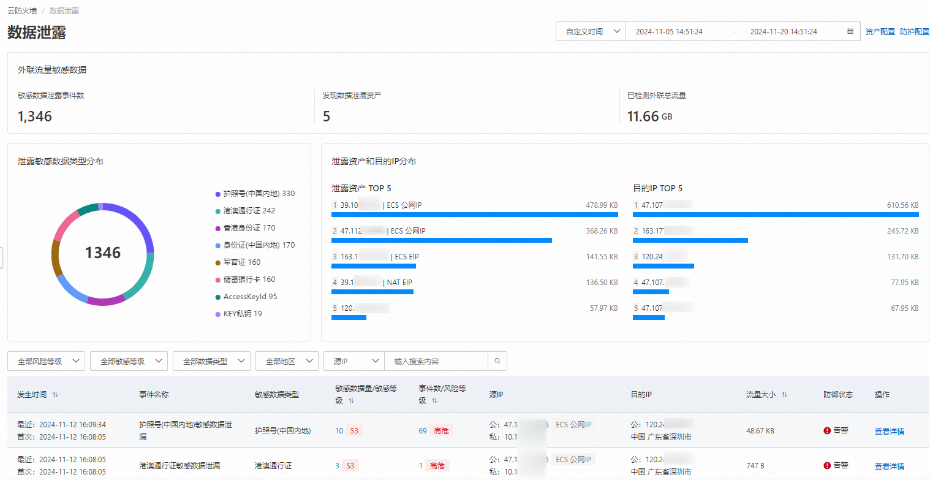
Task: Click the 131.70 KB destination value
Action: pos(903,257)
